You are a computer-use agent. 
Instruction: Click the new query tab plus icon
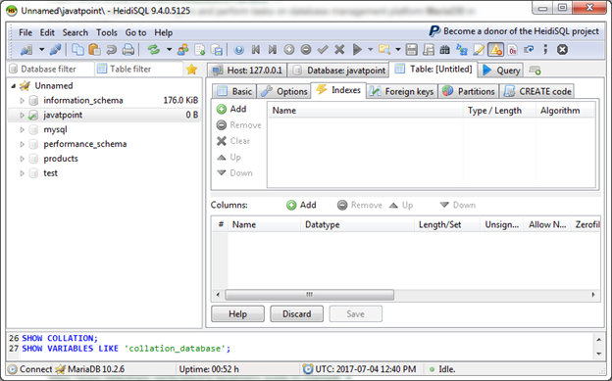click(535, 71)
